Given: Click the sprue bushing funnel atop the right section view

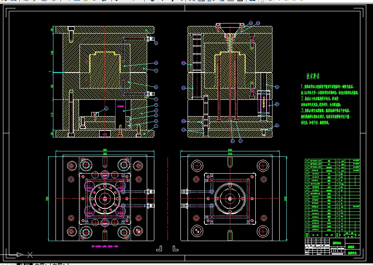Looking at the screenshot, I should click(230, 29).
